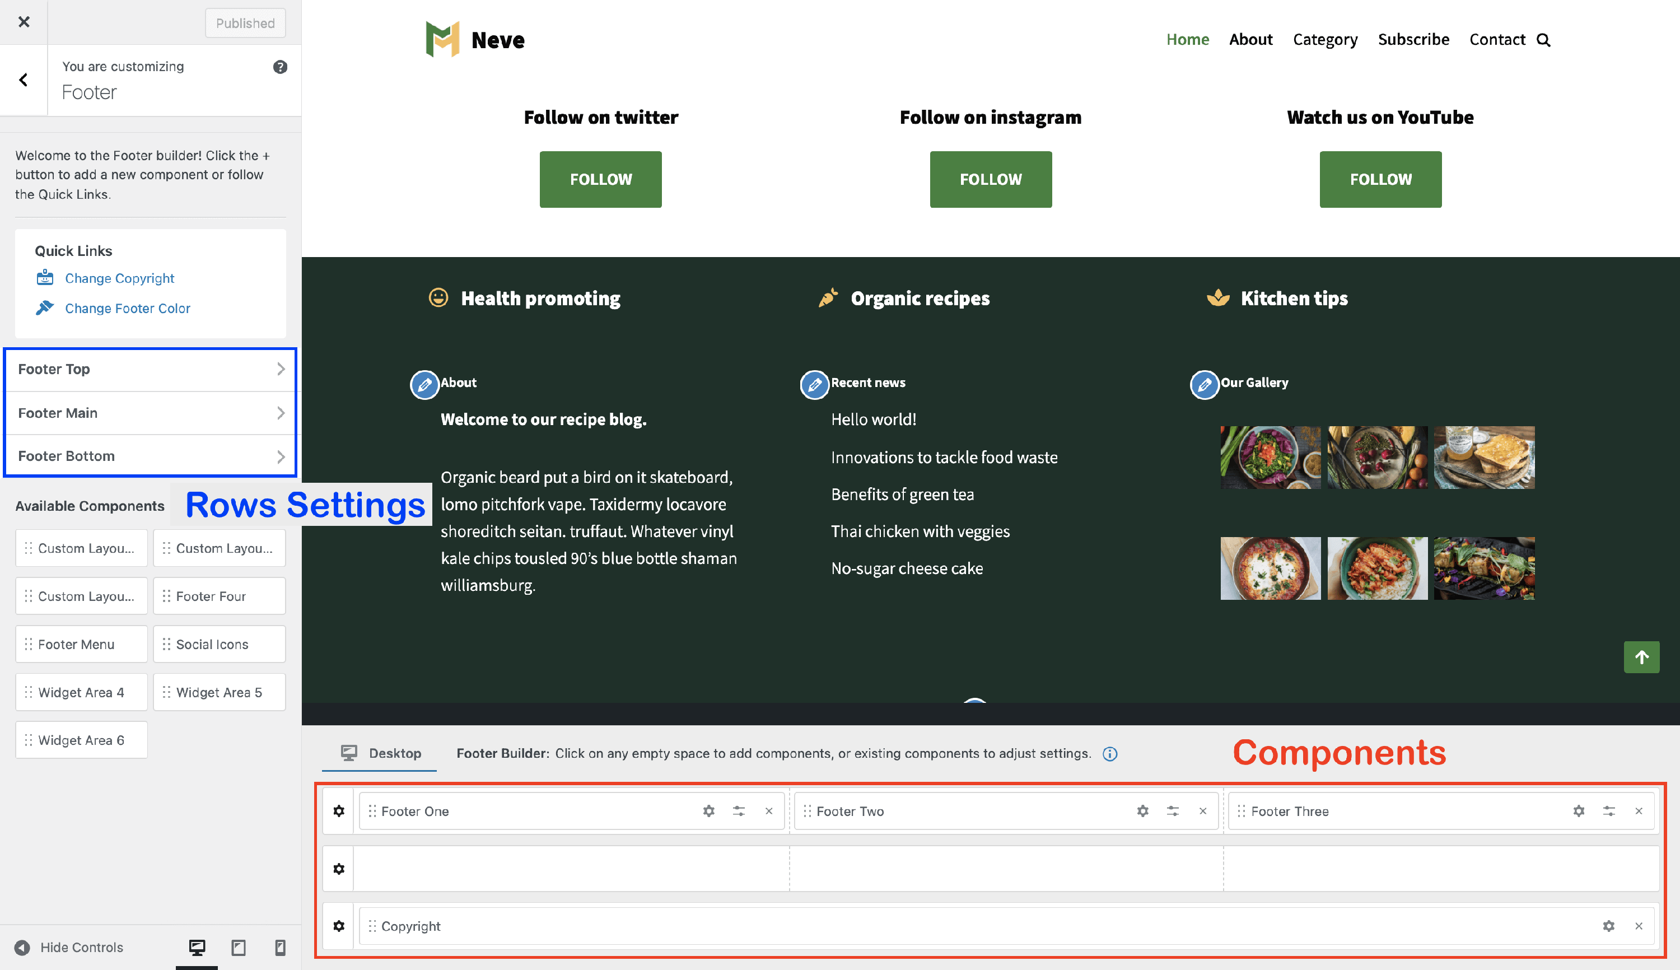
Task: Expand the Footer Top row settings
Action: 151,369
